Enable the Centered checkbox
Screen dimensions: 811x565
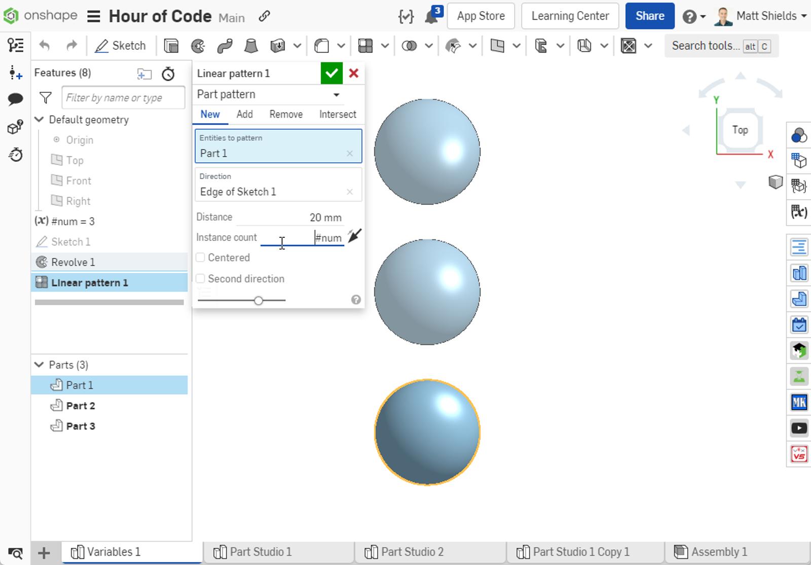[x=201, y=258]
